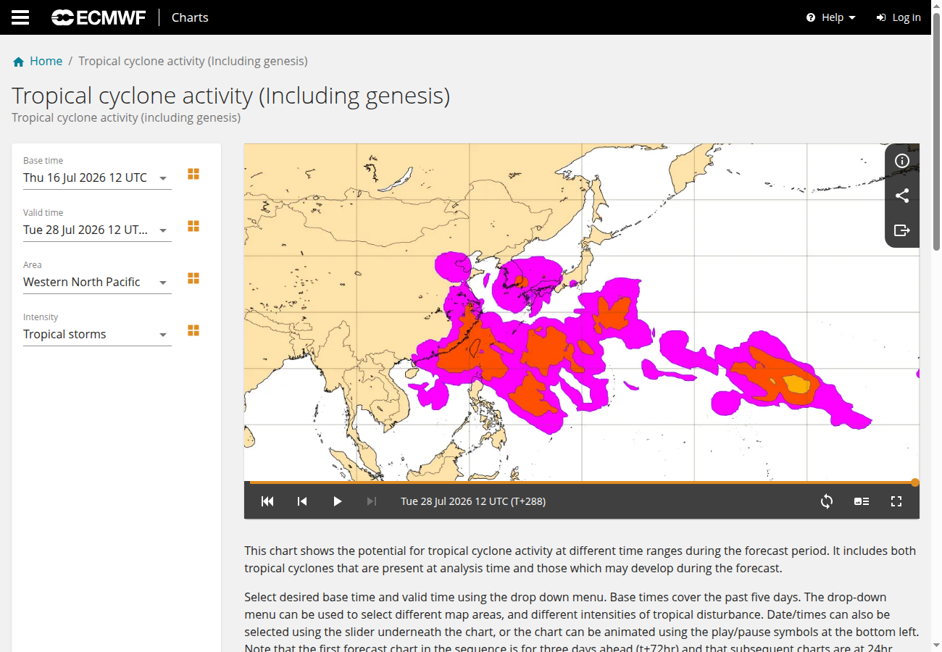Click the Log in link
Viewport: 942px width, 652px height.
tap(899, 17)
